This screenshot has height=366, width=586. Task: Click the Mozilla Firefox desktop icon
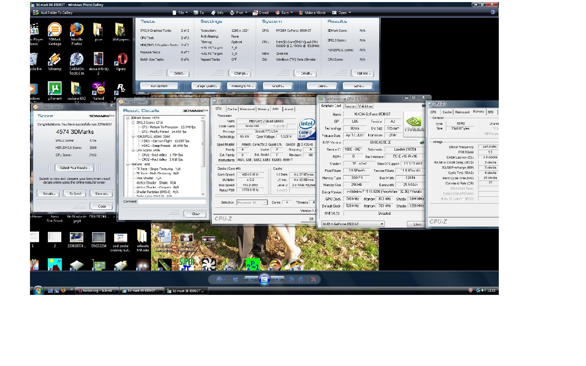(x=77, y=34)
